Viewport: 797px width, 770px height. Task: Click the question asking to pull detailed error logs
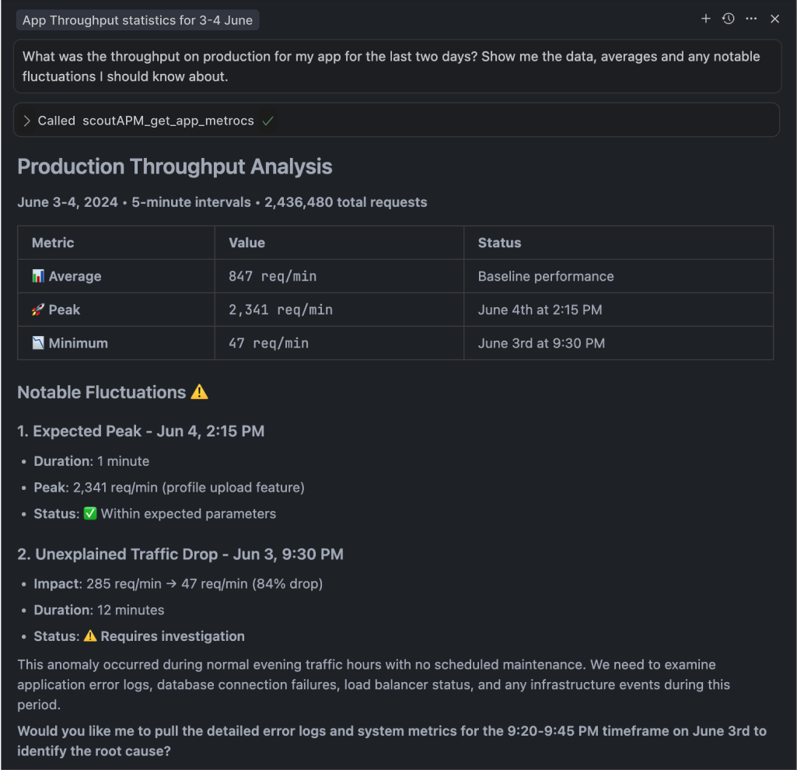(x=392, y=740)
